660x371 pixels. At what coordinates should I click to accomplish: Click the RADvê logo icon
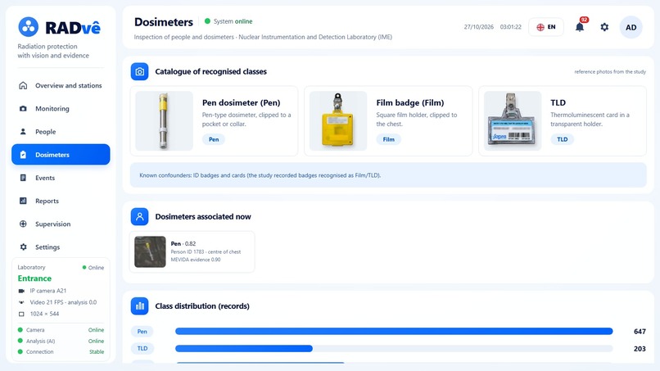point(28,27)
